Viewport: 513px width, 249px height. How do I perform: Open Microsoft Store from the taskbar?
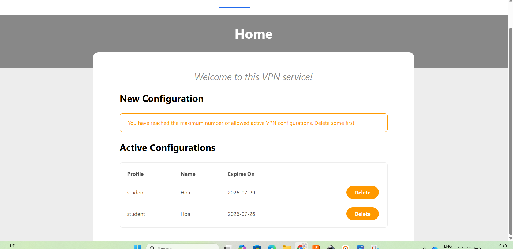[257, 247]
